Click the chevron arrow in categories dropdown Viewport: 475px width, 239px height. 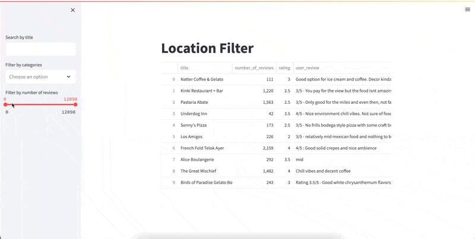[x=68, y=77]
